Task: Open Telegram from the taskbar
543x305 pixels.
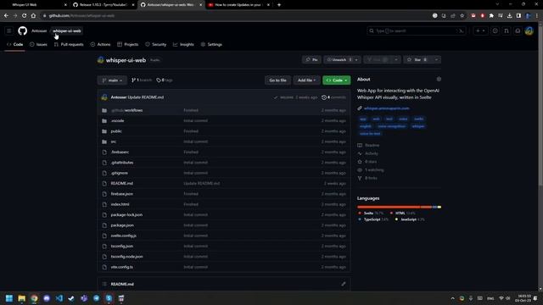Action: click(97, 298)
